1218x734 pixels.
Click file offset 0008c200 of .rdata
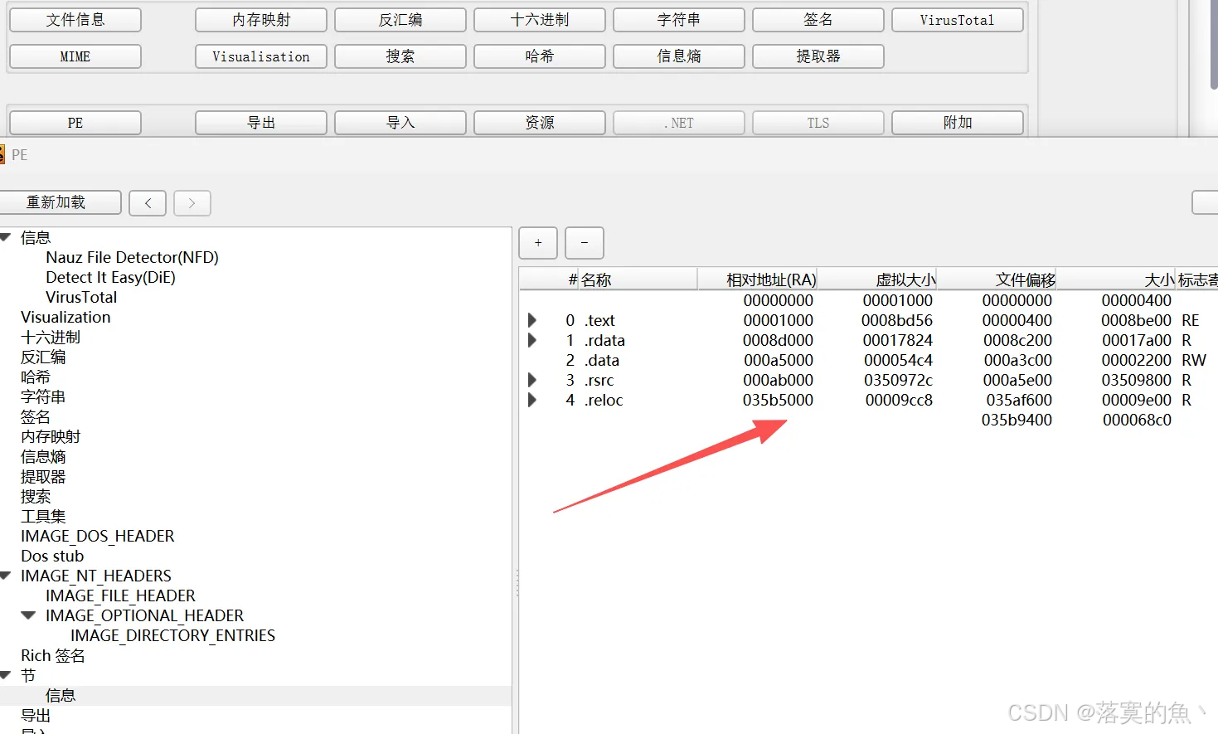tap(1017, 340)
